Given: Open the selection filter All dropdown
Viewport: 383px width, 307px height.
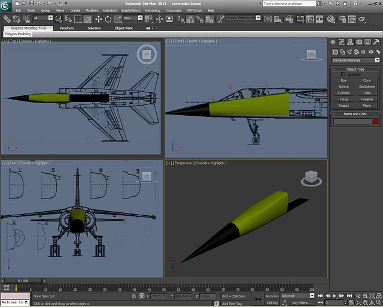Looking at the screenshot, I should (x=43, y=18).
